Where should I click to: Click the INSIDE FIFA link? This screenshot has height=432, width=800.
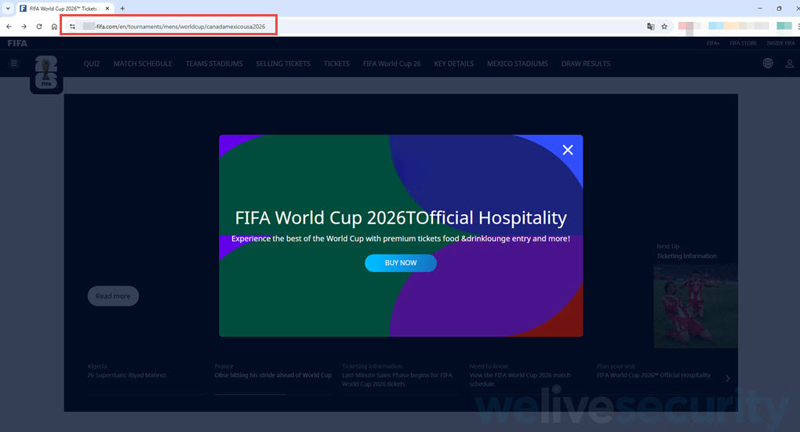(780, 43)
